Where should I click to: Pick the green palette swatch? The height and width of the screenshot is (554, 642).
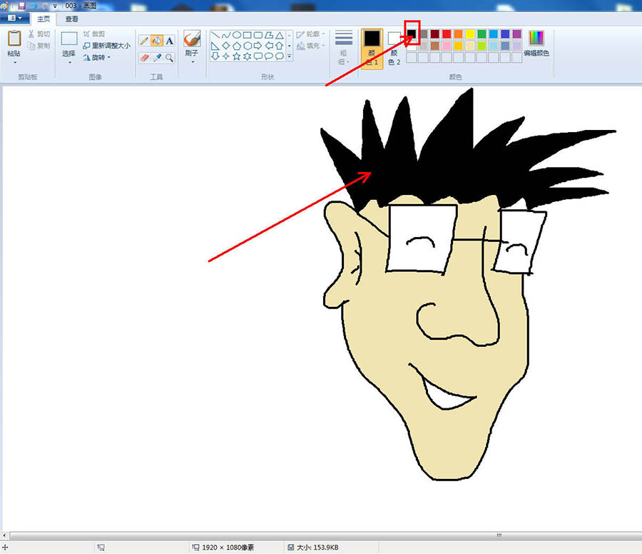click(482, 34)
